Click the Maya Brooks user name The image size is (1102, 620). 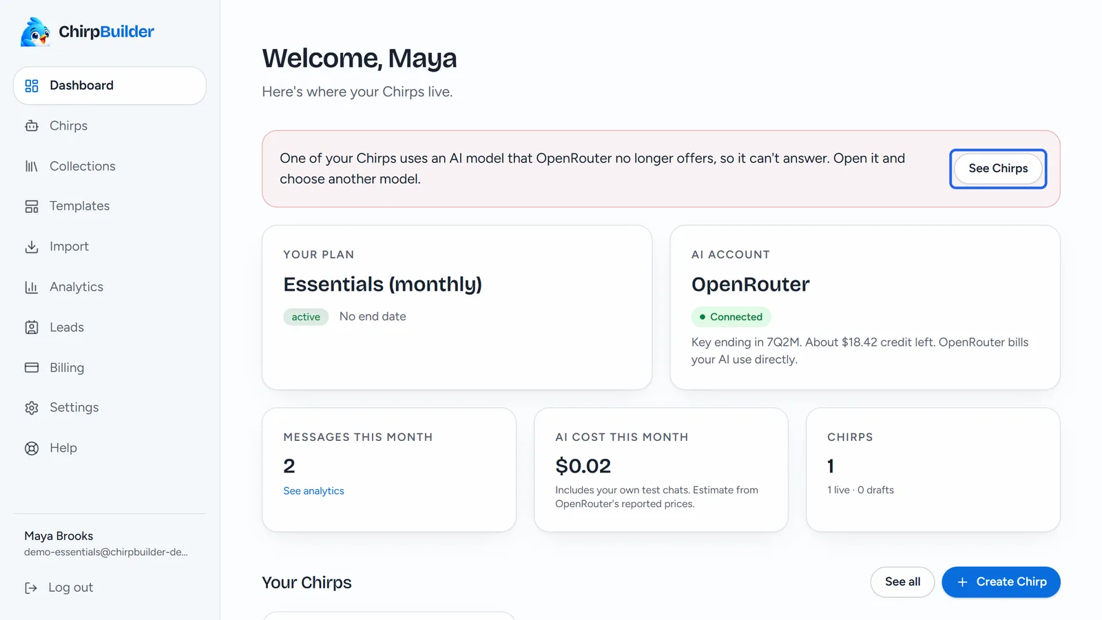59,536
